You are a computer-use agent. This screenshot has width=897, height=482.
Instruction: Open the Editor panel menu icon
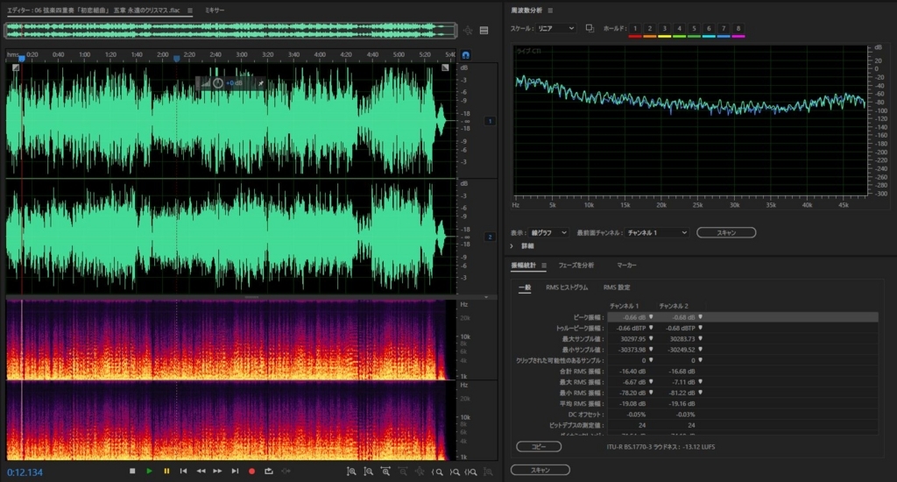[190, 11]
